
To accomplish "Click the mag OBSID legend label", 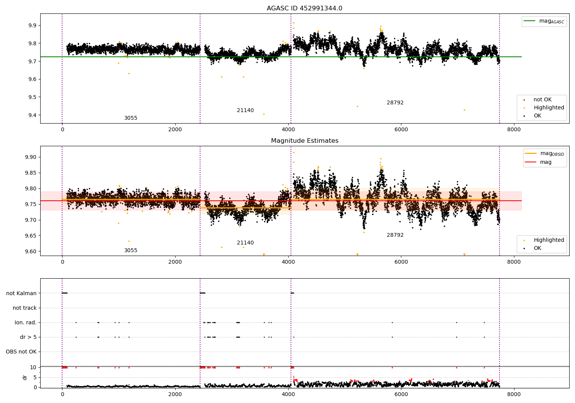I will (x=552, y=154).
